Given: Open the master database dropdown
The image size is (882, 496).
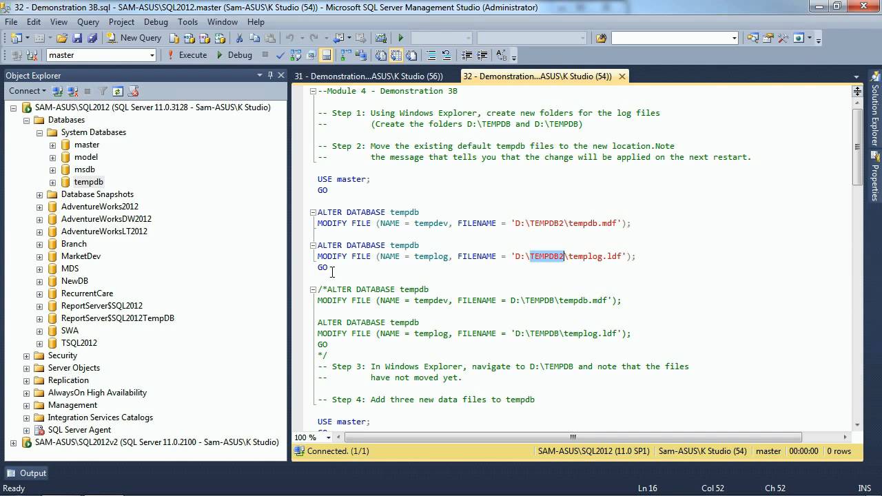Looking at the screenshot, I should click(x=152, y=55).
